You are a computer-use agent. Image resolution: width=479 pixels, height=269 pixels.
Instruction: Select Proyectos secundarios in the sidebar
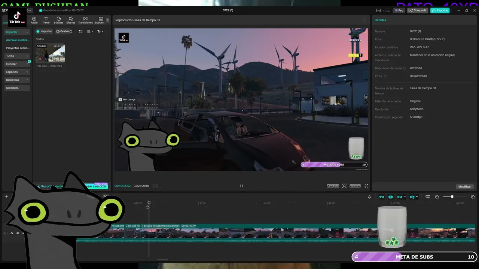click(x=17, y=48)
